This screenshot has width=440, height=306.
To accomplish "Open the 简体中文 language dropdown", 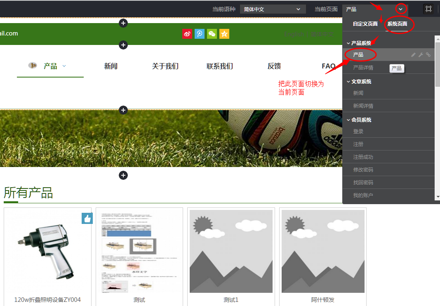I will click(x=273, y=9).
